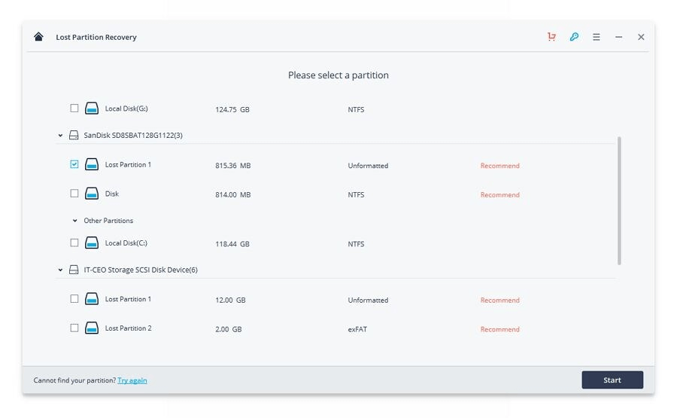Image resolution: width=677 pixels, height=418 pixels.
Task: Click the IT-CEO Storage SCSI drive icon
Action: (74, 270)
